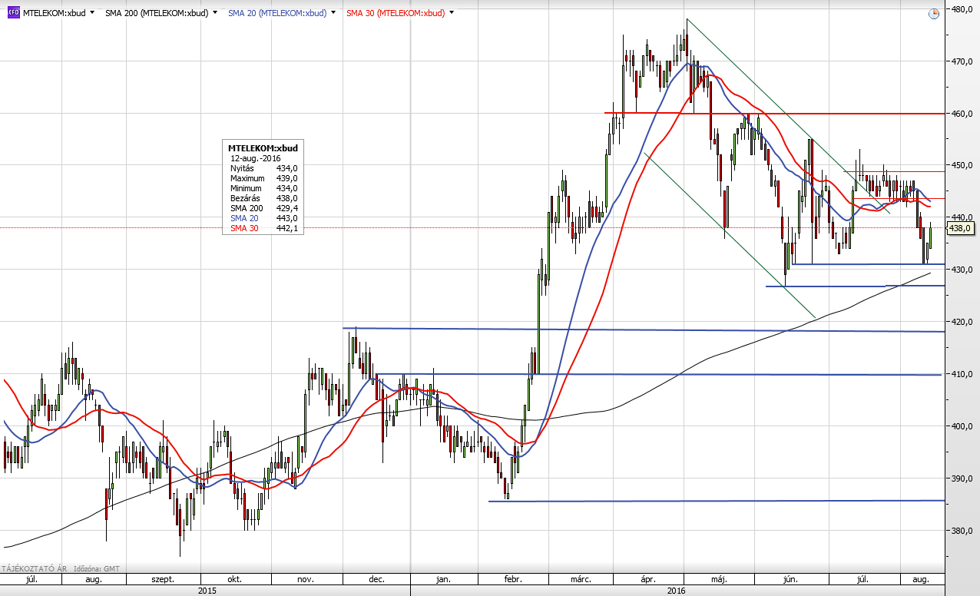Click the 380,0 price axis label
This screenshot has width=980, height=596.
click(x=963, y=531)
